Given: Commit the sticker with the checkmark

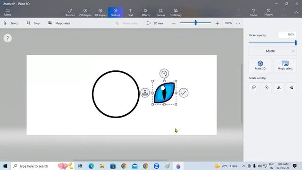Looking at the screenshot, I should 184,93.
